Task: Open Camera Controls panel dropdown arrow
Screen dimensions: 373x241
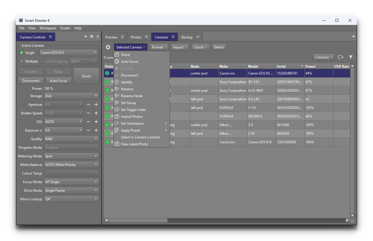Action: tap(85, 37)
